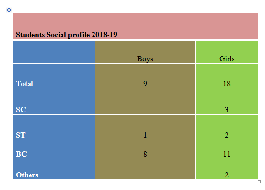Click the Girls column header cell

coord(227,52)
